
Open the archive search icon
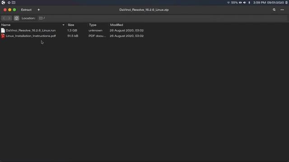(274, 10)
